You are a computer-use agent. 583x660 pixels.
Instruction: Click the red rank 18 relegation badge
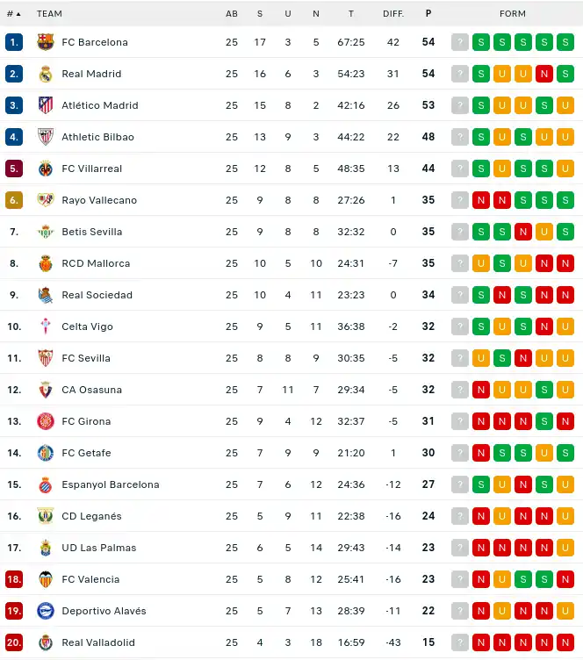(x=14, y=579)
